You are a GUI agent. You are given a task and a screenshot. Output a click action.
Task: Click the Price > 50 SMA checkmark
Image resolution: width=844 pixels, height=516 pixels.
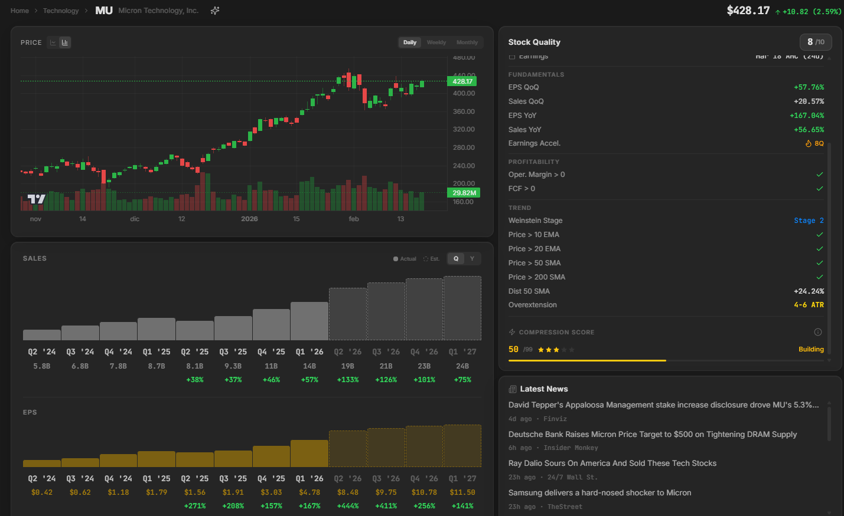tap(820, 263)
